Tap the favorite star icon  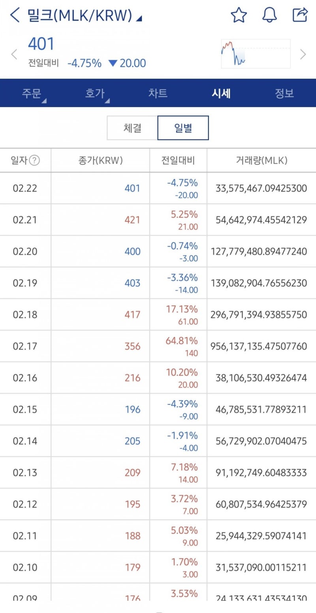point(239,15)
